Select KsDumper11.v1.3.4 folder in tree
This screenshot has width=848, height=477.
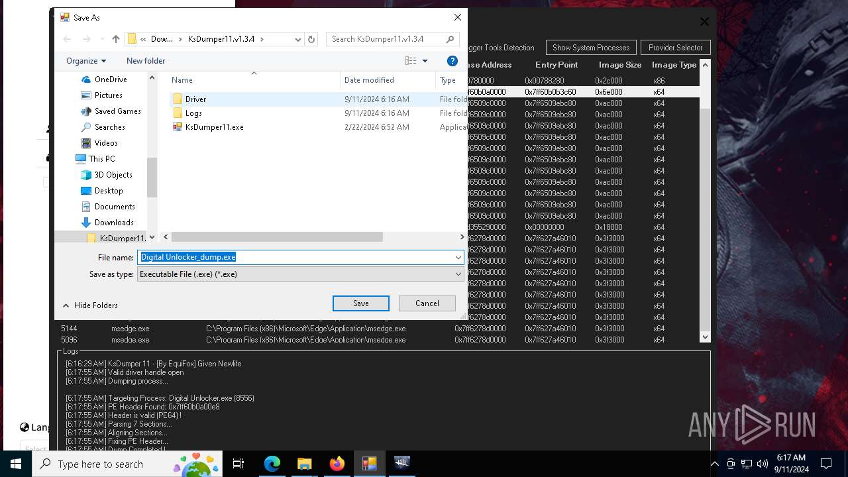pos(117,238)
